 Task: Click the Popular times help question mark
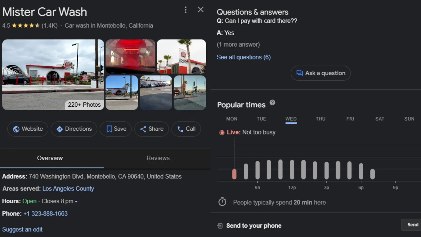coord(272,102)
